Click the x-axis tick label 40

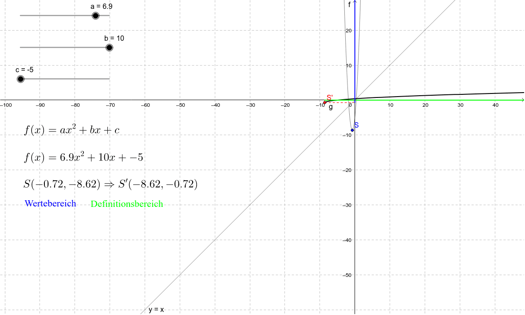(496, 105)
